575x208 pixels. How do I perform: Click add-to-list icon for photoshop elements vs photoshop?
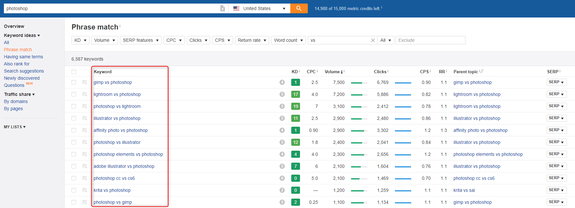pyautogui.click(x=85, y=154)
